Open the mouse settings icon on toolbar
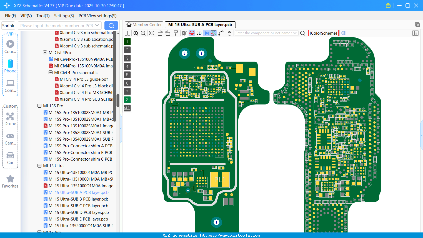 229,33
